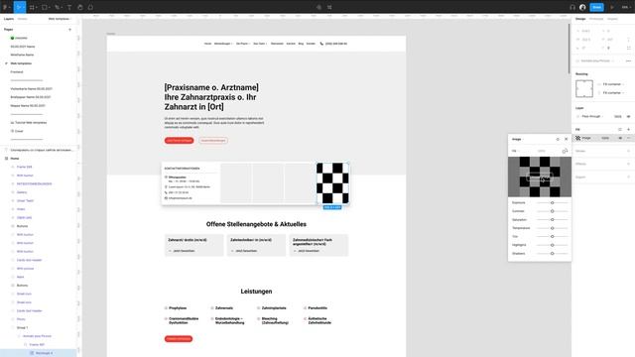Open vertical Fill container dropdown
635x357 pixels.
(x=612, y=92)
